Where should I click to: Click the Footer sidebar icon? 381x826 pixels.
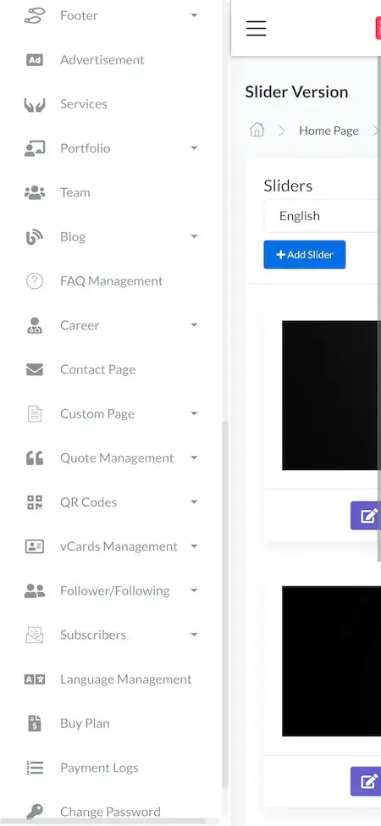(34, 16)
